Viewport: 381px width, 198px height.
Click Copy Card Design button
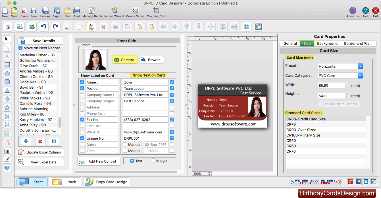click(107, 182)
